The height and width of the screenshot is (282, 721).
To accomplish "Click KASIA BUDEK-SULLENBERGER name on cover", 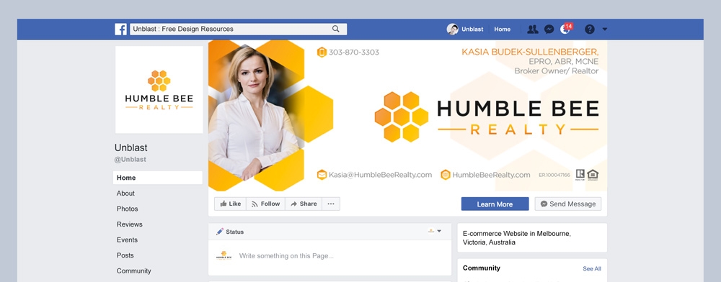I will tap(530, 52).
